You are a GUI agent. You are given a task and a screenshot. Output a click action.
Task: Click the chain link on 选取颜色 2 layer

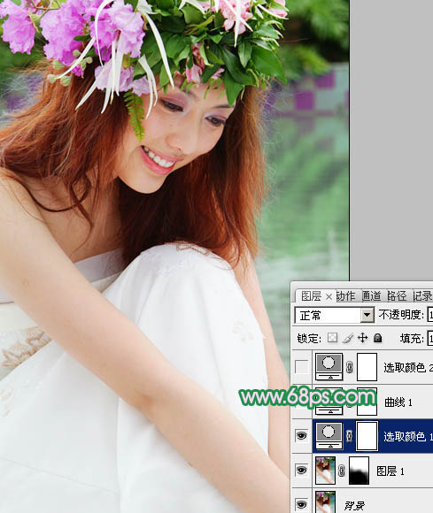tap(350, 367)
